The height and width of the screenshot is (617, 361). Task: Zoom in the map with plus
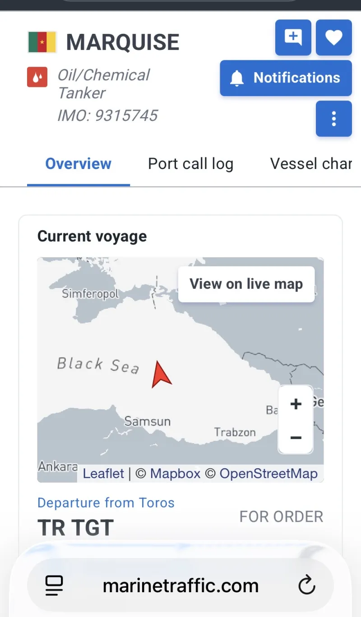[x=296, y=404]
